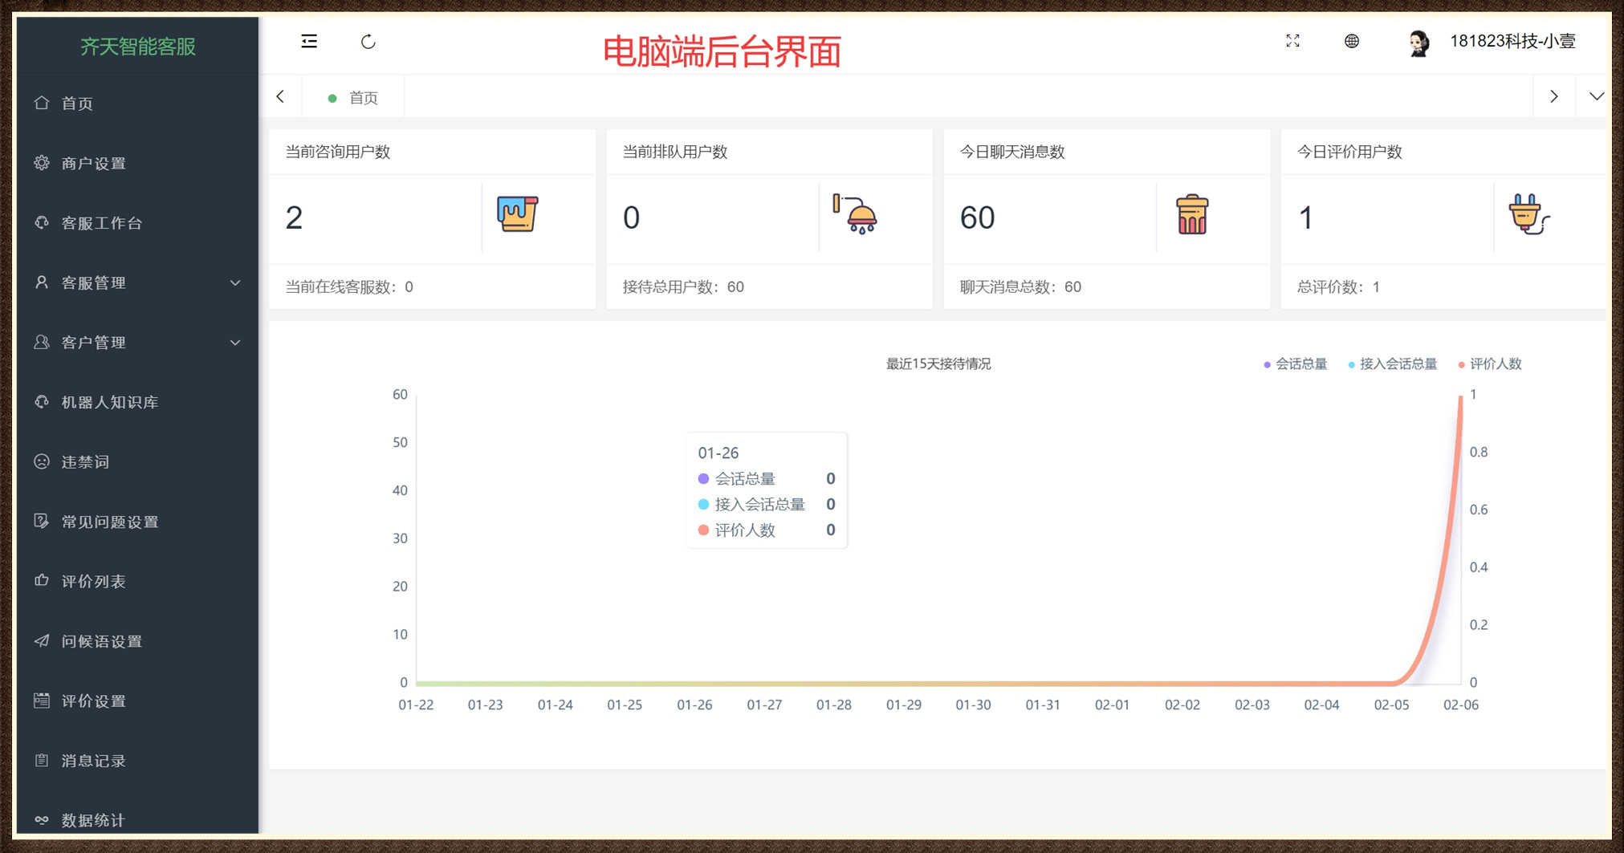Click the 聊天消息总数:60 text

click(x=1020, y=287)
